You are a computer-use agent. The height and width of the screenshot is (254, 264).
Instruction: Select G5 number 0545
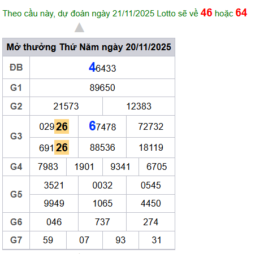(x=151, y=185)
